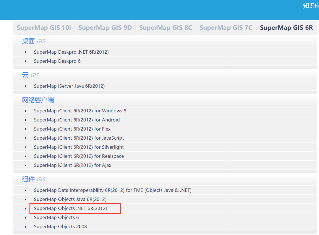Open SuperMap iServer Java 6R(2012) link
Image resolution: width=319 pixels, height=235 pixels.
coord(69,86)
